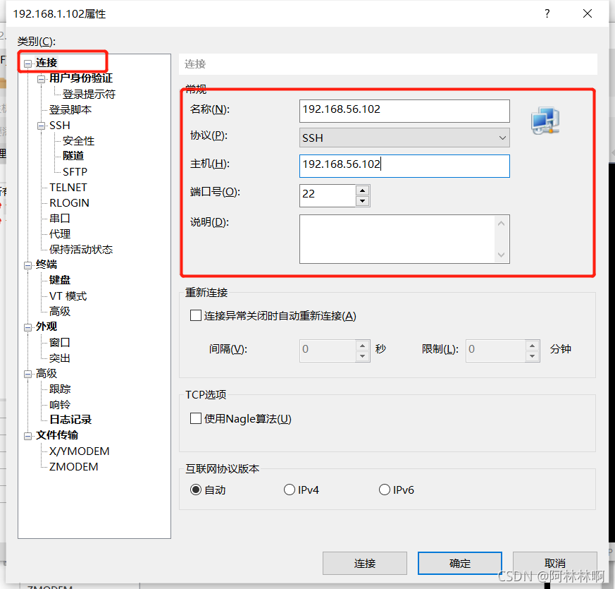Collapse the 外观 tree node
Screen dimensions: 615x589
point(28,327)
